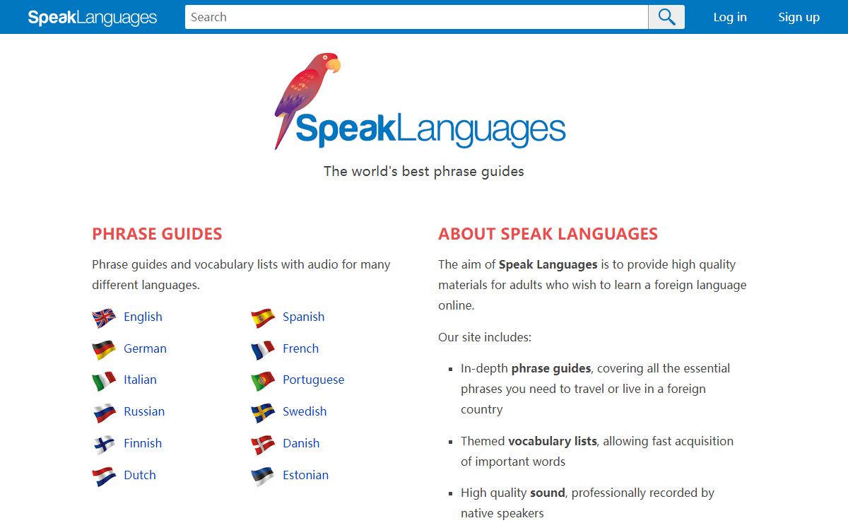Viewport: 848px width, 523px height.
Task: Click "Our site includes:" text
Action: click(485, 337)
